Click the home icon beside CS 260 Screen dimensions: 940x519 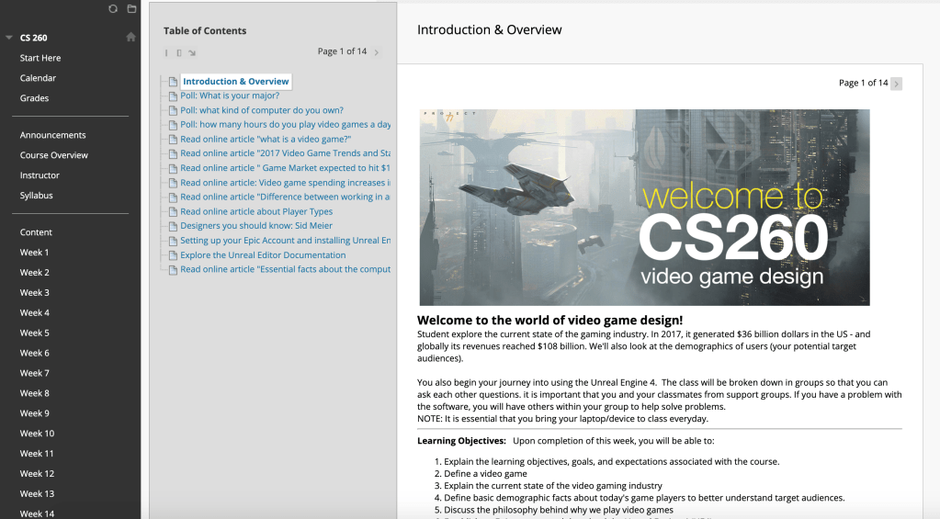point(130,38)
